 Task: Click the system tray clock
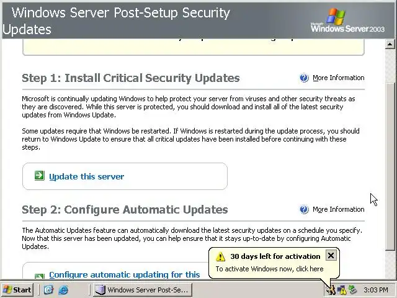point(376,290)
